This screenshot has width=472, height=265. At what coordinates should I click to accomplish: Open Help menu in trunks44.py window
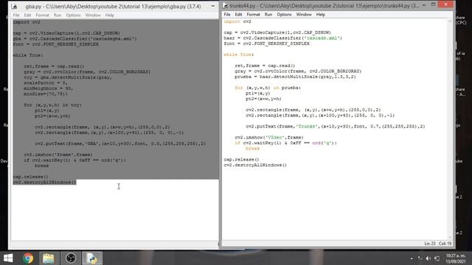(321, 15)
